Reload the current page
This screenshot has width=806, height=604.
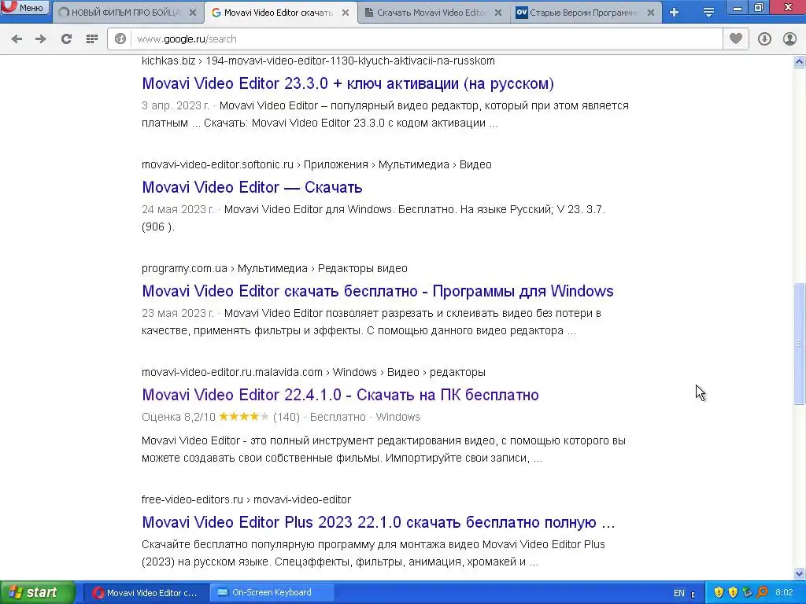point(66,39)
